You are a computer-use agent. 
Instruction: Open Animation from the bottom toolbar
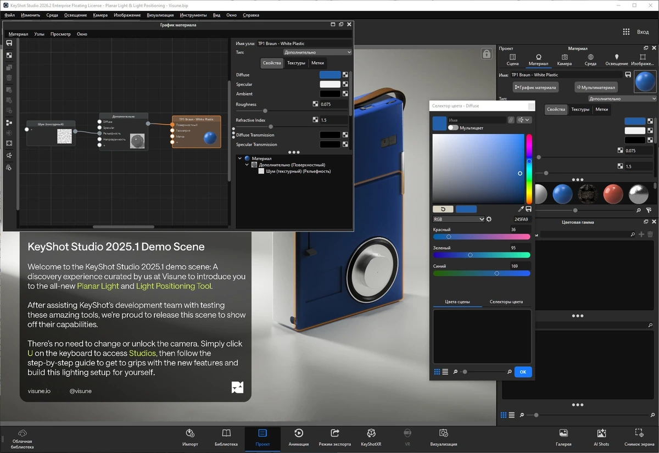point(299,438)
